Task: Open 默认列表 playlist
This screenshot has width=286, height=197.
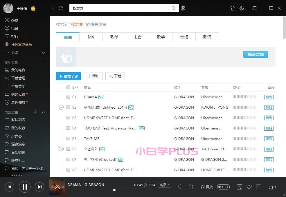Action: (x=15, y=120)
